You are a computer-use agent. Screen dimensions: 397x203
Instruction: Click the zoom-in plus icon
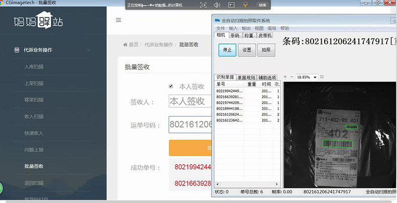pos(285,77)
